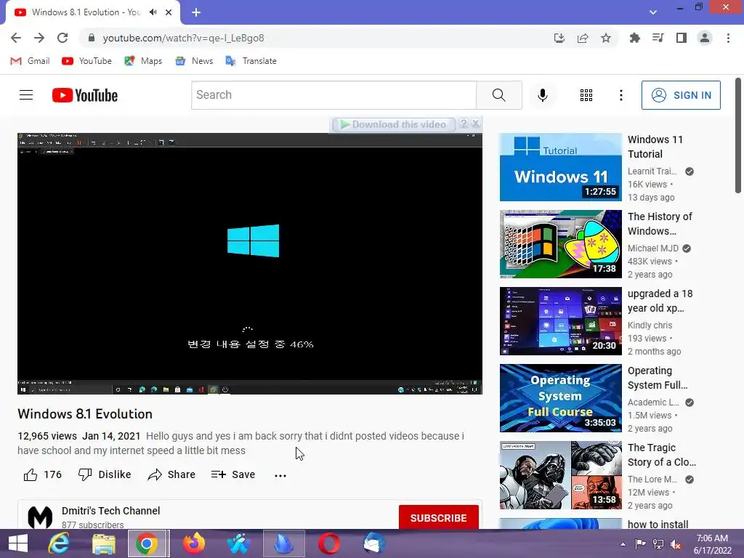The width and height of the screenshot is (744, 558).
Task: Open the network tray icon
Action: [x=658, y=544]
